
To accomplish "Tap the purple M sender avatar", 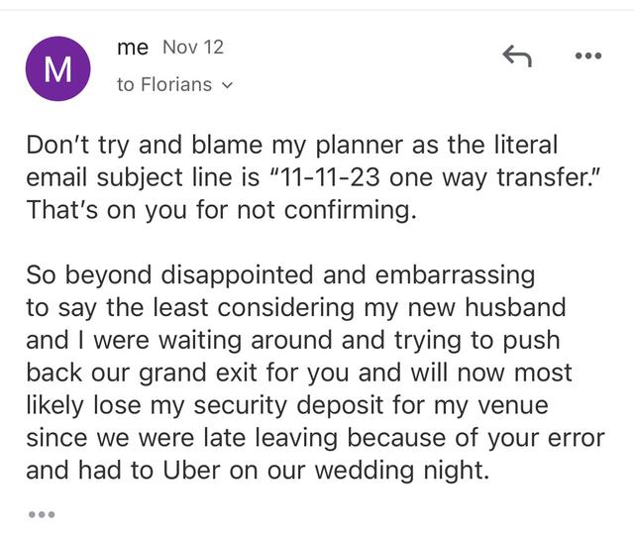I will coord(57,68).
